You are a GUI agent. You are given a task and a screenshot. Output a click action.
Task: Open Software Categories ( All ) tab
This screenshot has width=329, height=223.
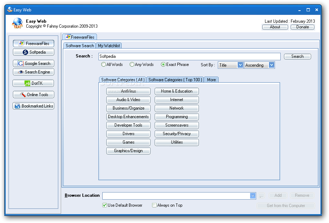(123, 80)
